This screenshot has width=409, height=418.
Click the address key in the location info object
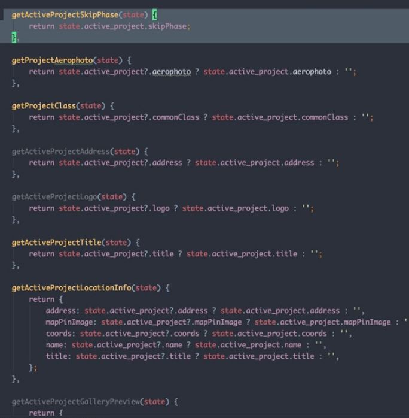click(x=60, y=311)
